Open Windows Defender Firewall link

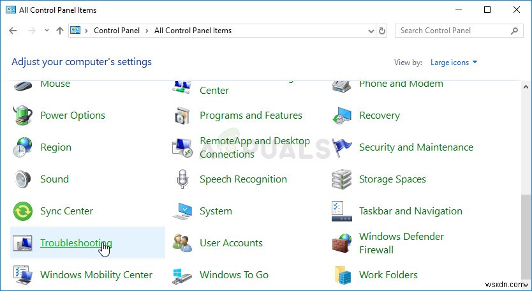click(x=402, y=243)
